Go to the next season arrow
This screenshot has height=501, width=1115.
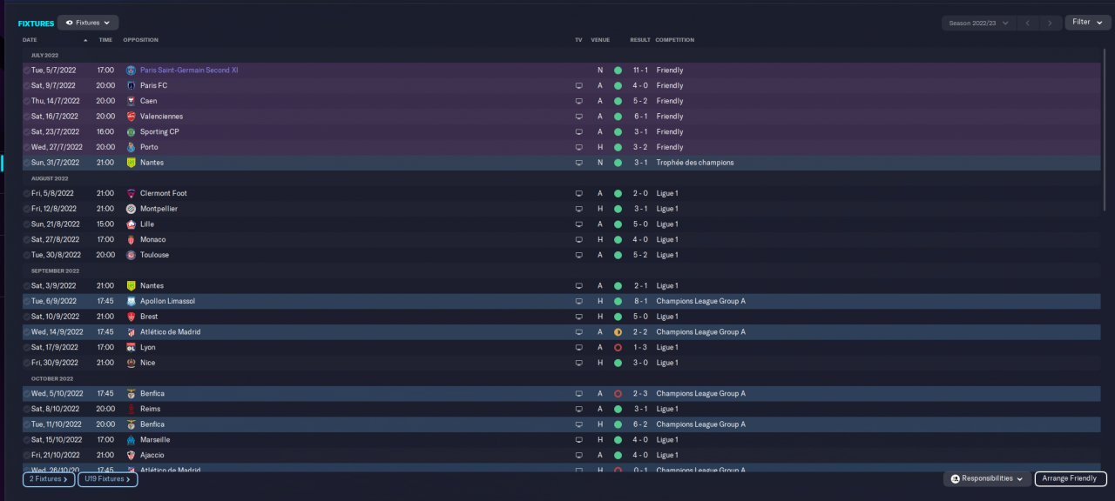[x=1051, y=23]
